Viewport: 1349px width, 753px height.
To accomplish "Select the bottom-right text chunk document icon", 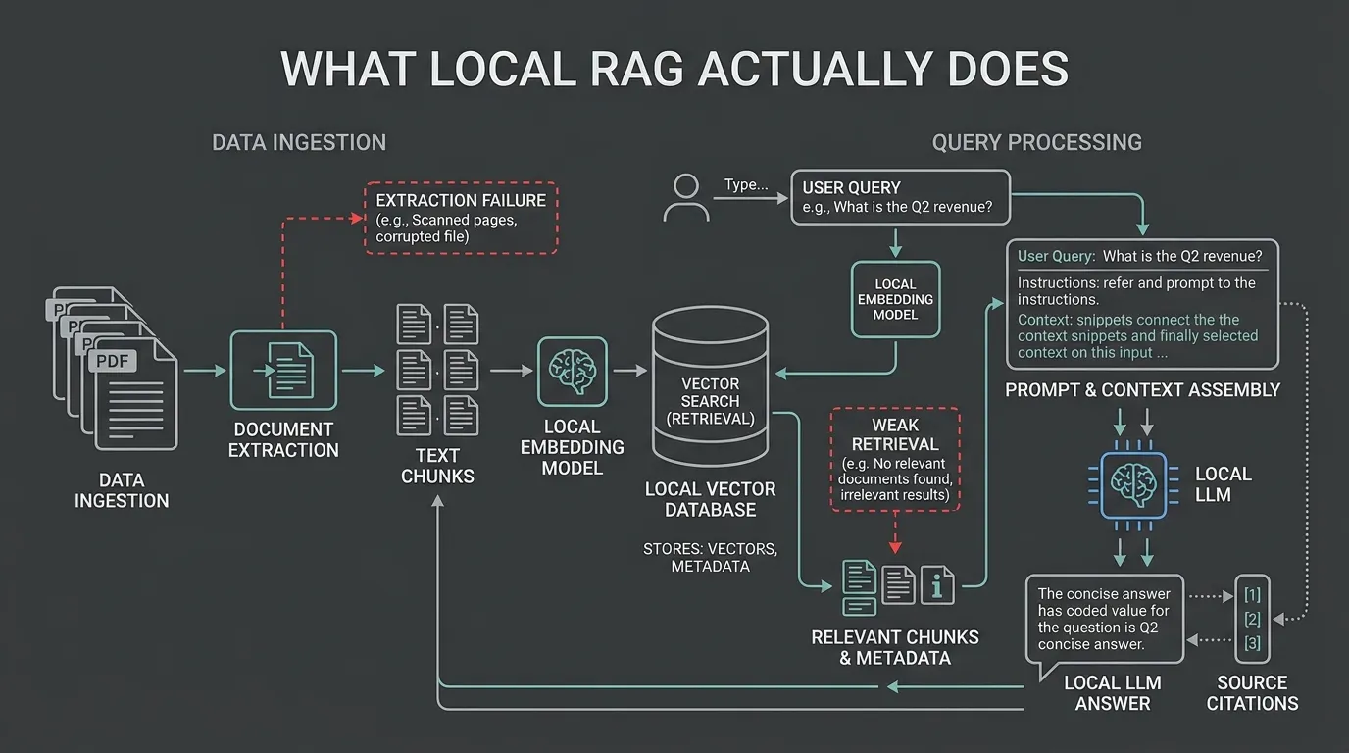I will click(x=461, y=415).
